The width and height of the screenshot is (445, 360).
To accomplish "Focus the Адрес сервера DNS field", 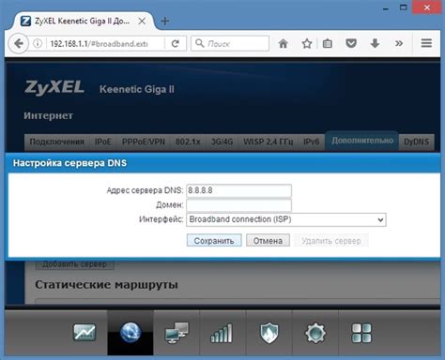I will (x=238, y=190).
